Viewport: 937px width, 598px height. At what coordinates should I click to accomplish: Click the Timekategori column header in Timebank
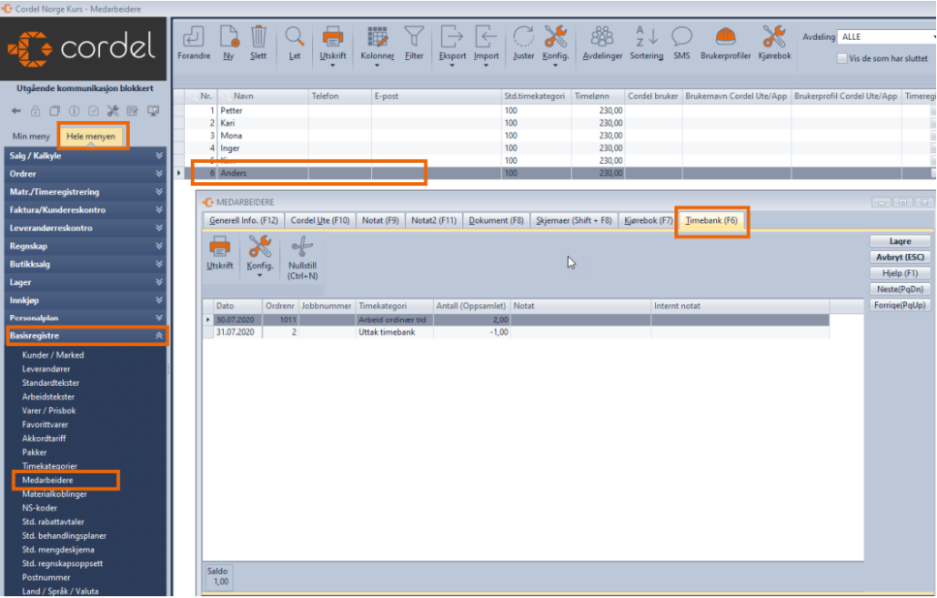(x=395, y=306)
